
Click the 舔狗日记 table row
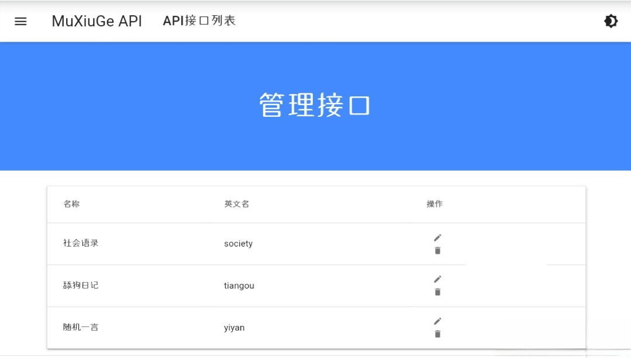pyautogui.click(x=81, y=286)
